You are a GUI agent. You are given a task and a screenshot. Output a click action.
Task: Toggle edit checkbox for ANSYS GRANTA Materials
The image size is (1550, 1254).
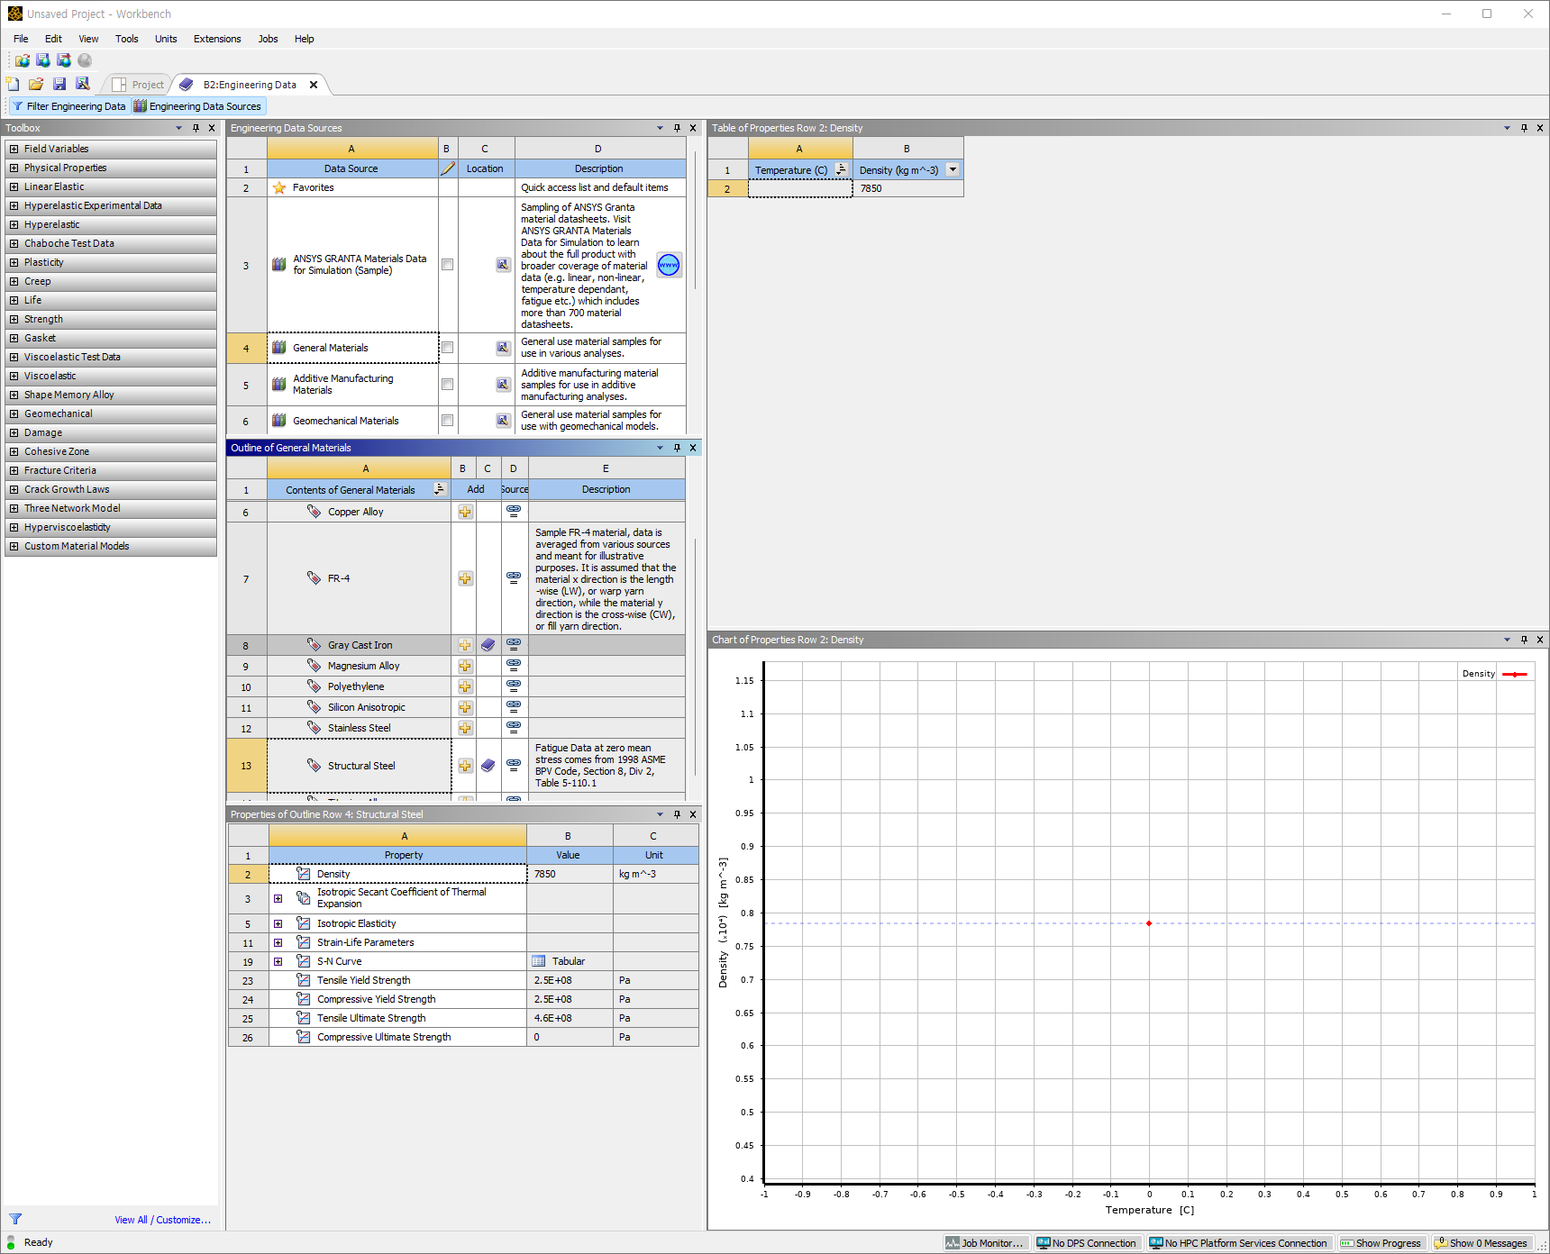tap(447, 265)
